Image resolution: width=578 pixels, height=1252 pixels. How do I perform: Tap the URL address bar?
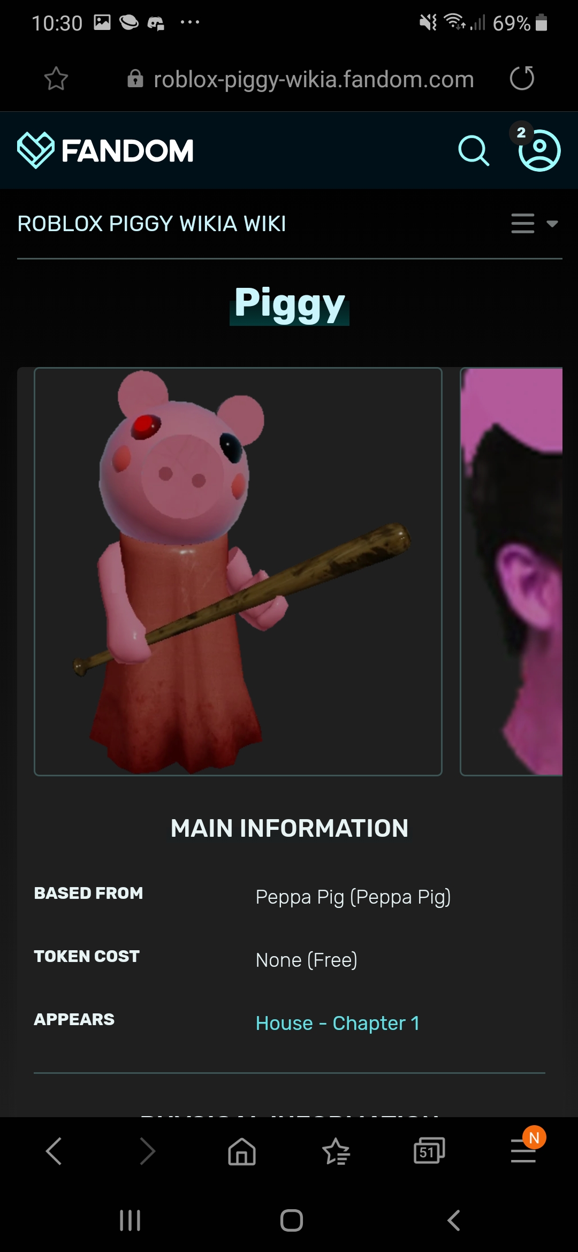(x=301, y=79)
